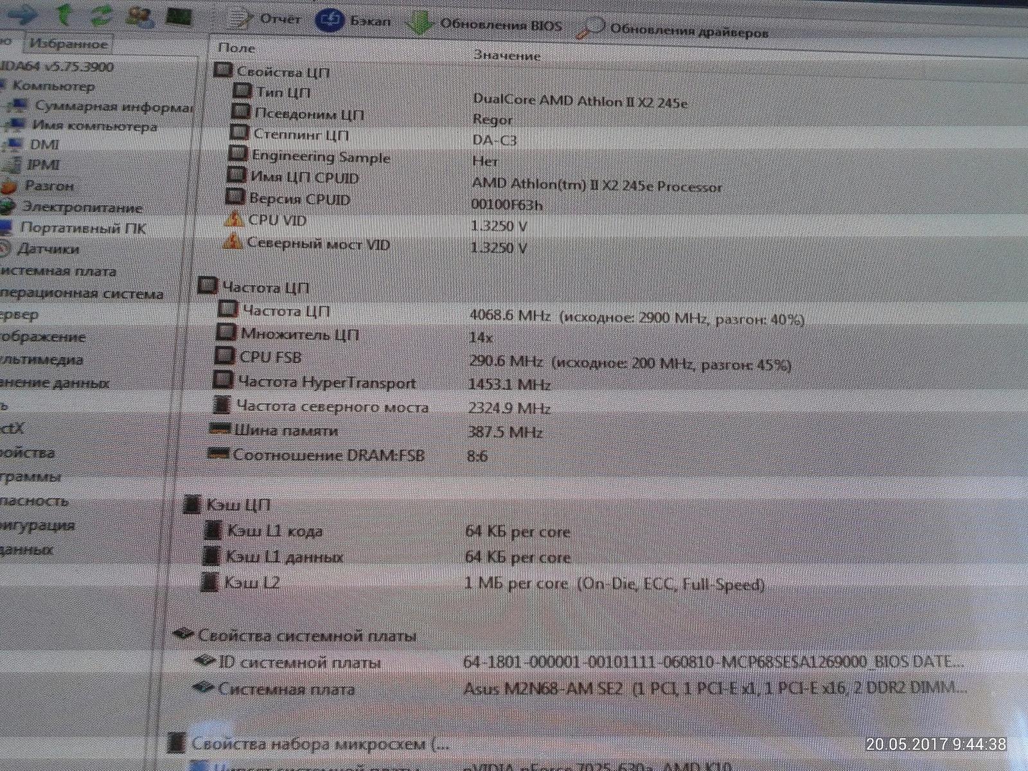Click the Поле column header
The image size is (1028, 771).
[x=236, y=48]
